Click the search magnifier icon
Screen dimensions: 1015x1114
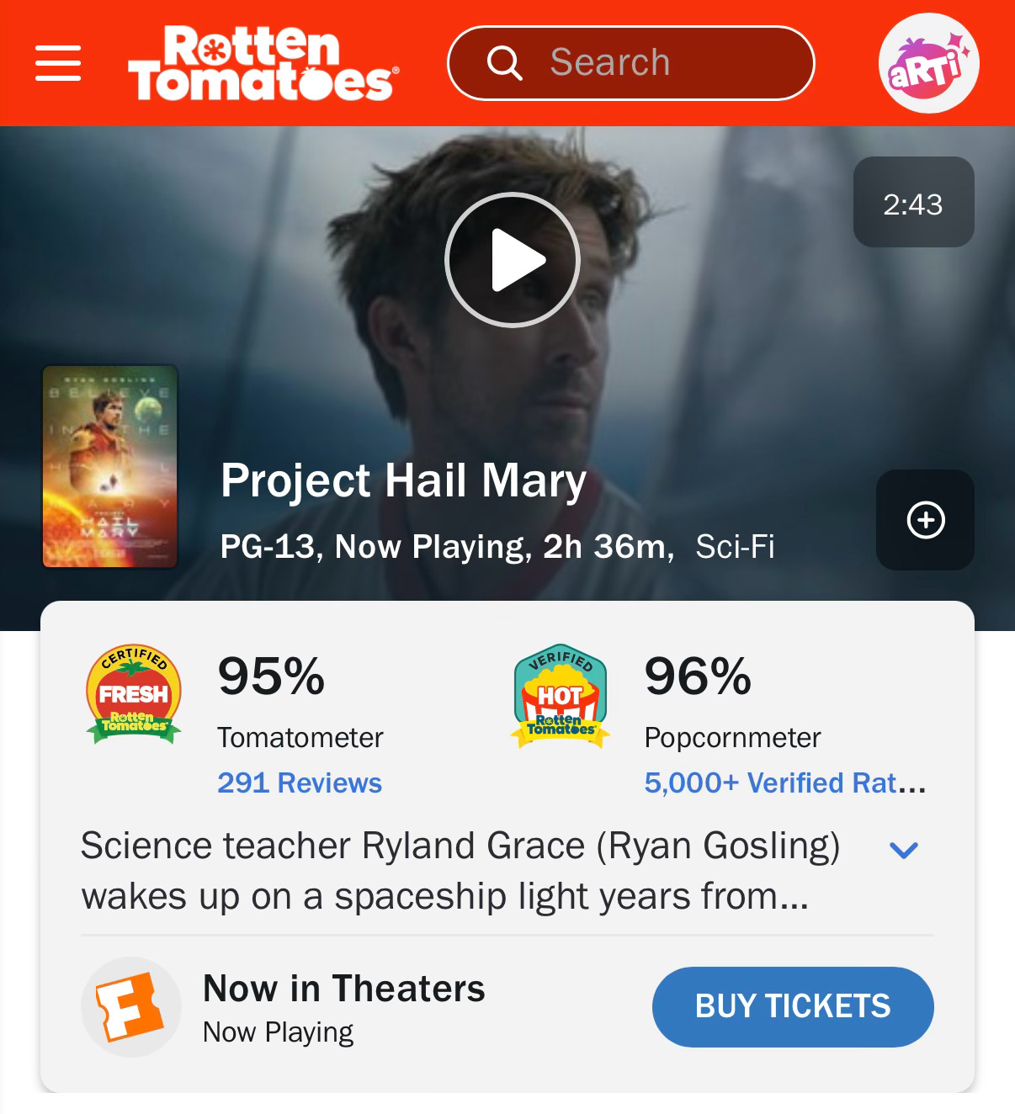(504, 63)
